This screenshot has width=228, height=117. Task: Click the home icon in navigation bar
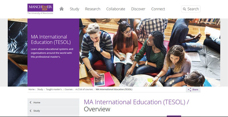(x=62, y=9)
